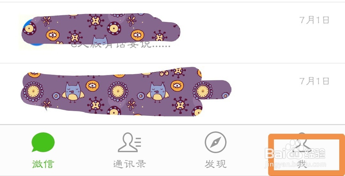The image size is (345, 176).
Task: Tap the second chat's 7月1日 date
Action: [314, 81]
